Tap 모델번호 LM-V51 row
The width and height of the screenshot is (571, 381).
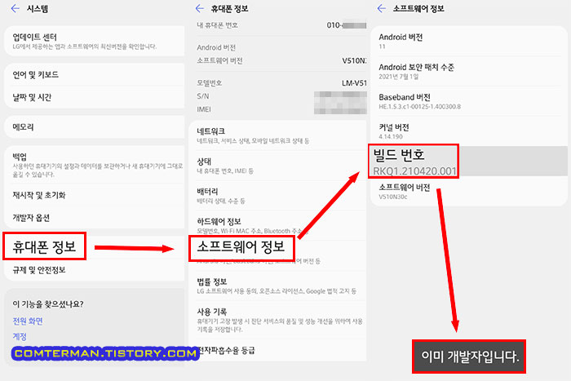[x=281, y=83]
